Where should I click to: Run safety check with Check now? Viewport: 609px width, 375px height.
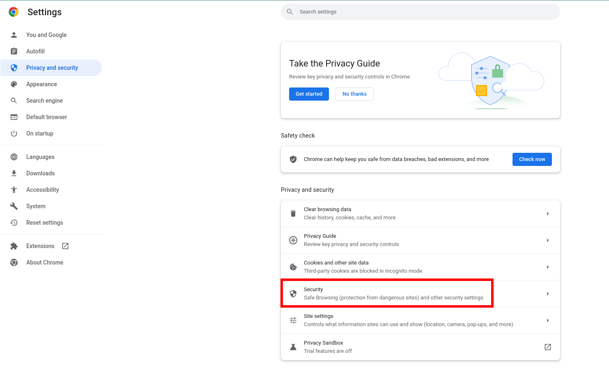[x=532, y=159]
